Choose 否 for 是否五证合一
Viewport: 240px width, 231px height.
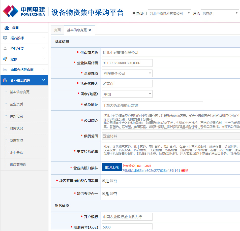click(x=111, y=193)
